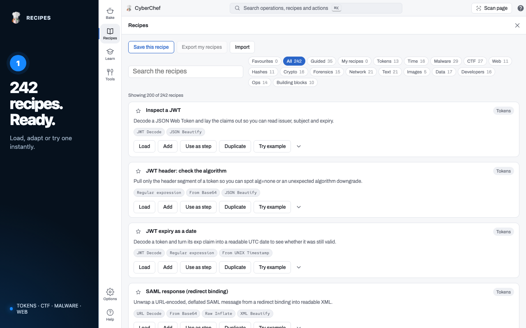
Task: Click the JWT Decode chip in Inspect a JWT
Action: click(x=149, y=132)
